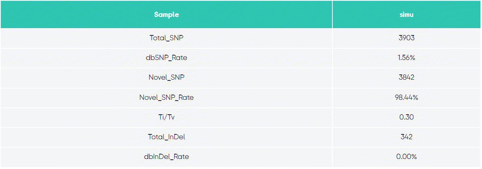This screenshot has height=169, width=482.
Task: Click the Sample column header
Action: click(x=166, y=14)
